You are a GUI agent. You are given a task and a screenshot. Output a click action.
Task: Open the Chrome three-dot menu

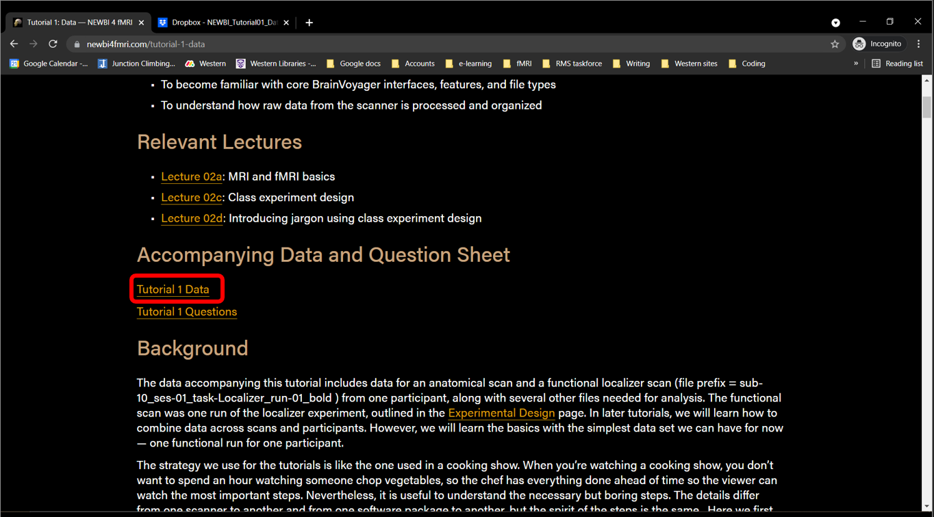[919, 44]
